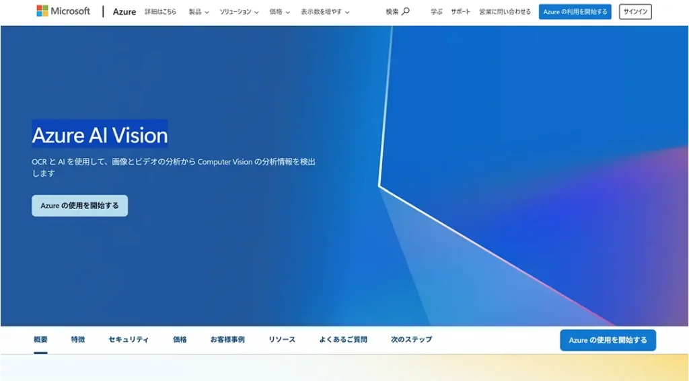Click the Azure の利用を開始する button
This screenshot has height=381, width=689.
pyautogui.click(x=575, y=12)
